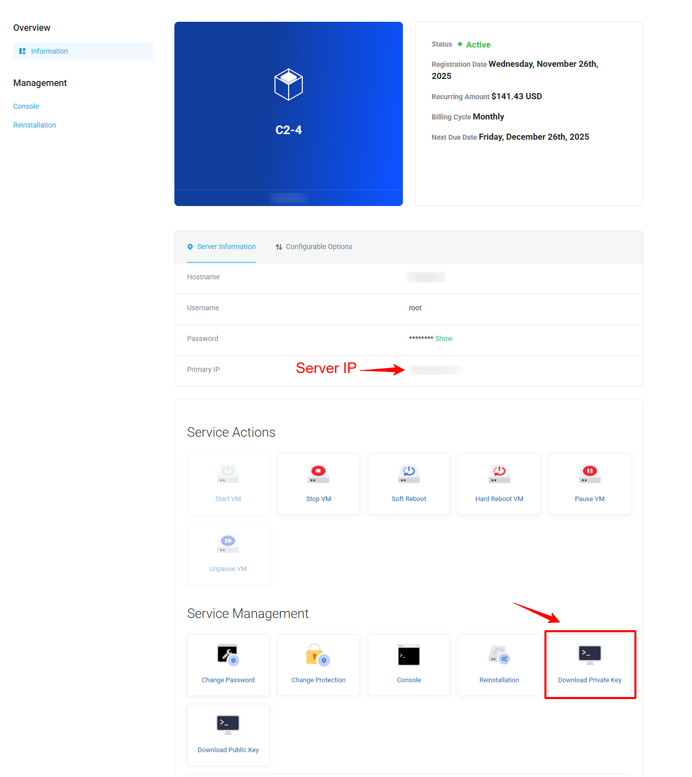Open Console link in Management sidebar
The image size is (692, 777).
tap(26, 106)
